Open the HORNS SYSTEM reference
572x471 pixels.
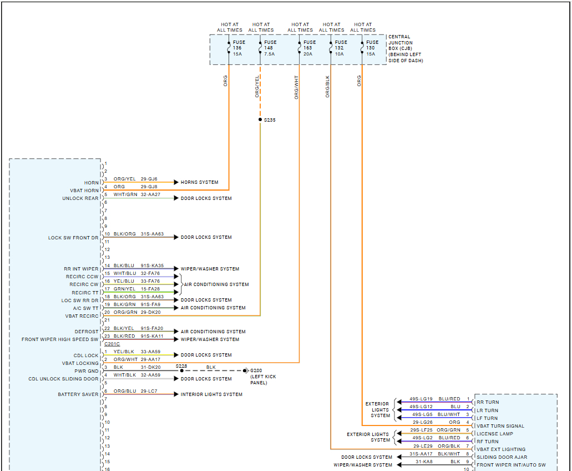(x=200, y=182)
